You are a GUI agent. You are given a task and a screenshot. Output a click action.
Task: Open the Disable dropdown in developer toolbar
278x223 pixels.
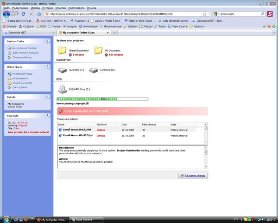point(10,26)
